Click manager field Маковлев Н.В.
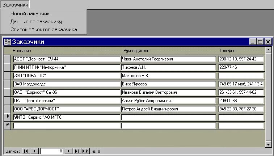 [x=168, y=76]
